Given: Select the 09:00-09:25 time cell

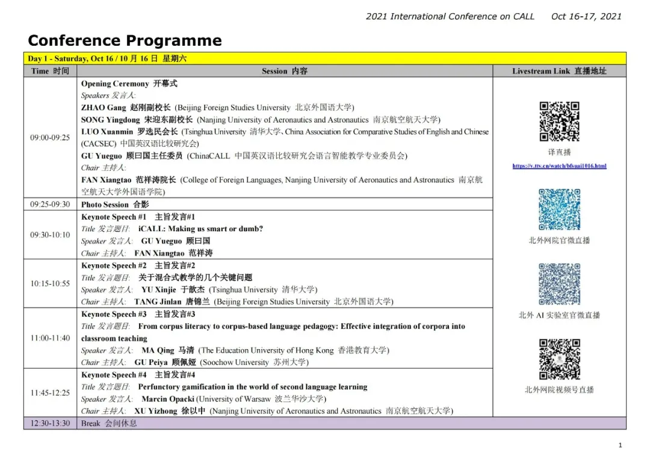Looking at the screenshot, I should tap(50, 137).
